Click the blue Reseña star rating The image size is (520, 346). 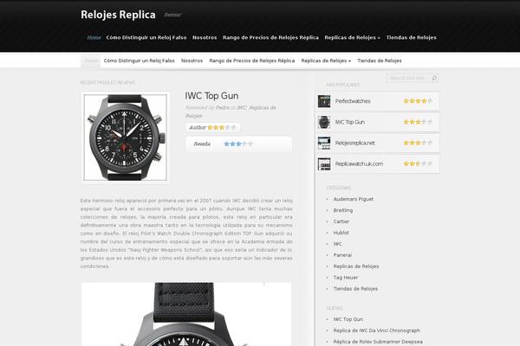(x=238, y=144)
